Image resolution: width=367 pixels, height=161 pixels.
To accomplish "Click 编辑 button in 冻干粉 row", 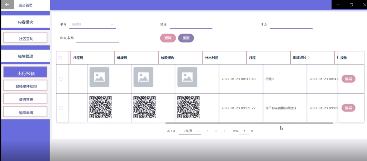I will [x=348, y=108].
